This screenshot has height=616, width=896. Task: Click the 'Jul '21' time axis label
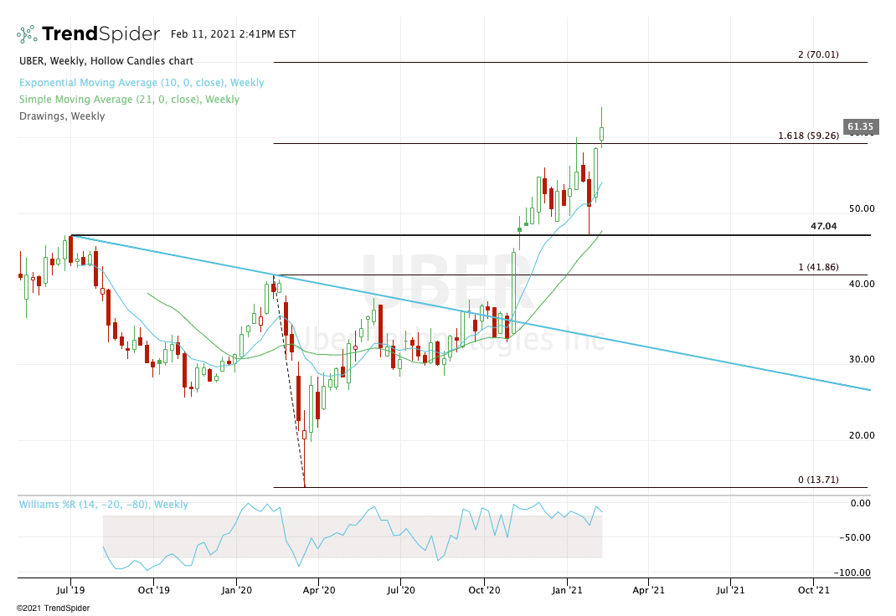(731, 590)
